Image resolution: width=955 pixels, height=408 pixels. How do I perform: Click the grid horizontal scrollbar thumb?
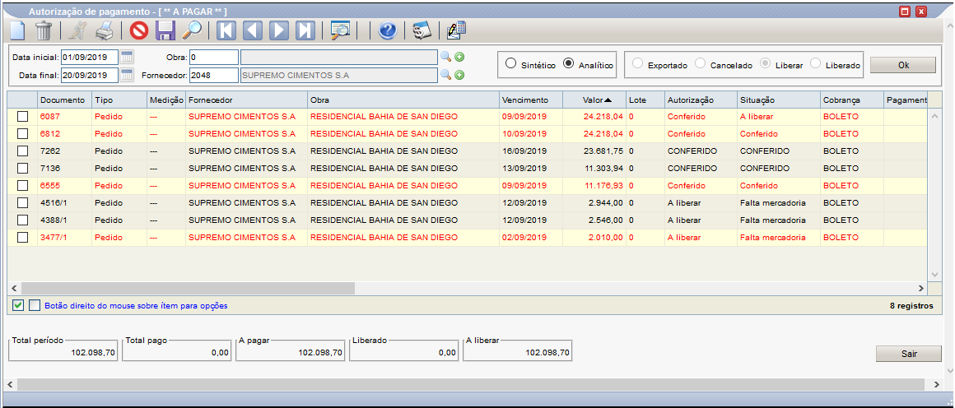pyautogui.click(x=188, y=287)
